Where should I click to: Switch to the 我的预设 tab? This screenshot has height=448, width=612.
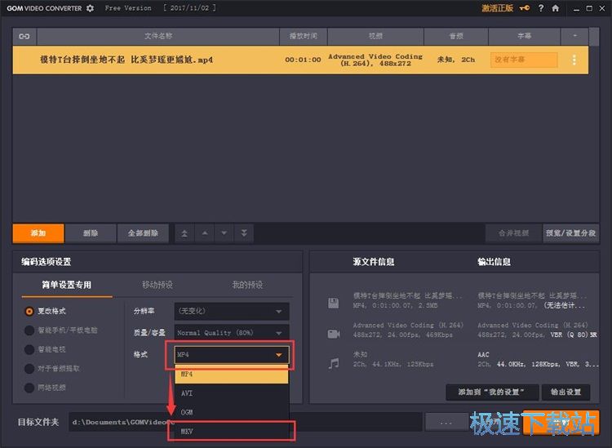247,285
